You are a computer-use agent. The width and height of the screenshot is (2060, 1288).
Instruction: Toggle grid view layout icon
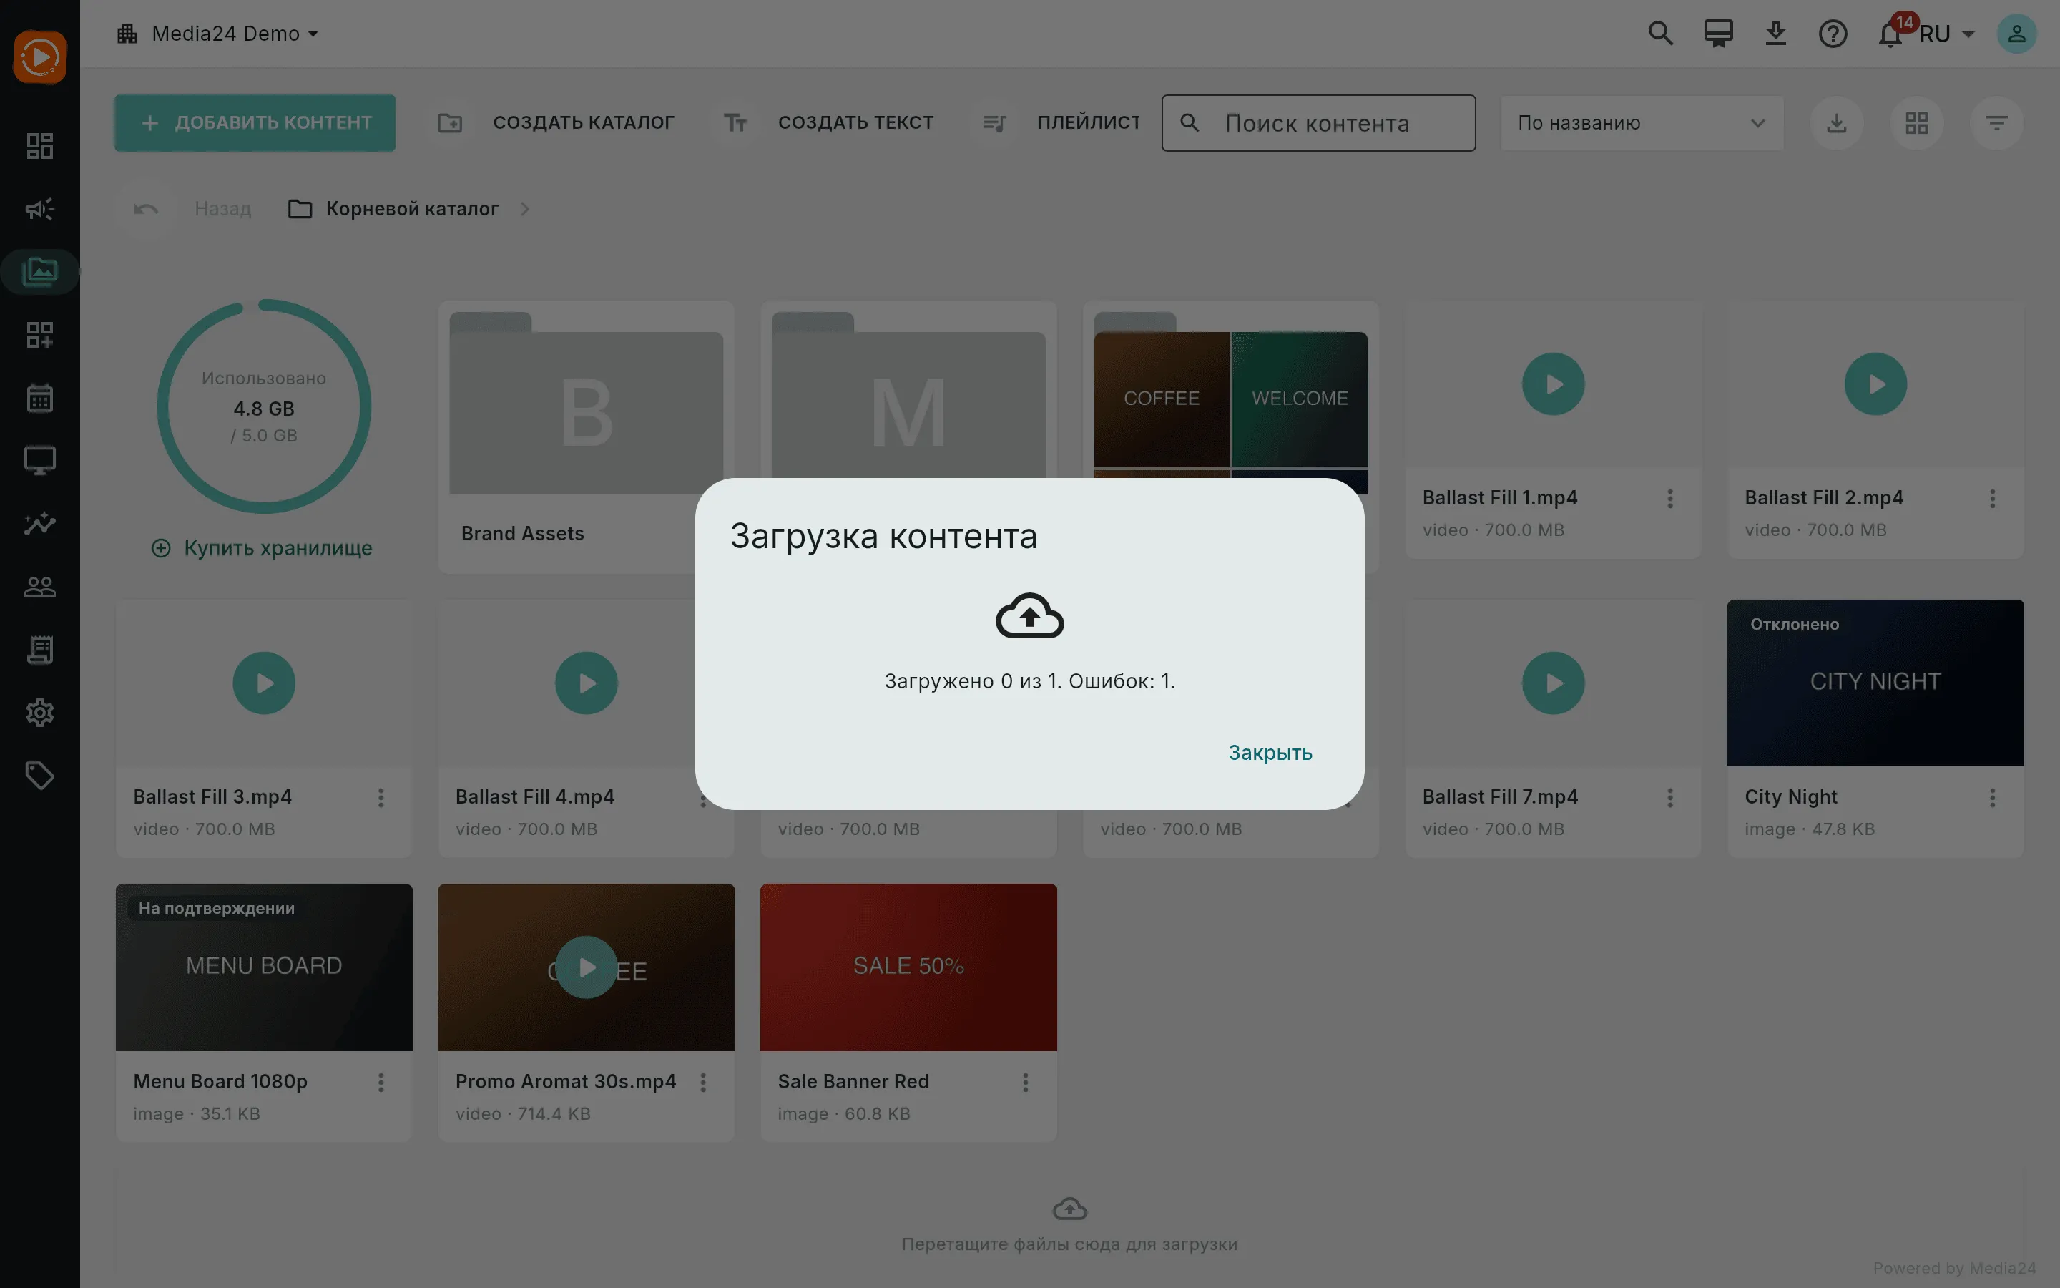[x=1916, y=124]
